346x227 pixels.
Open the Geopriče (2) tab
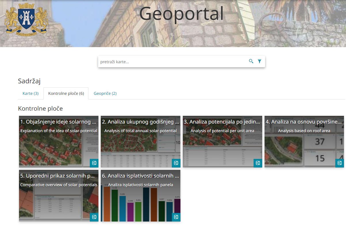click(x=105, y=93)
